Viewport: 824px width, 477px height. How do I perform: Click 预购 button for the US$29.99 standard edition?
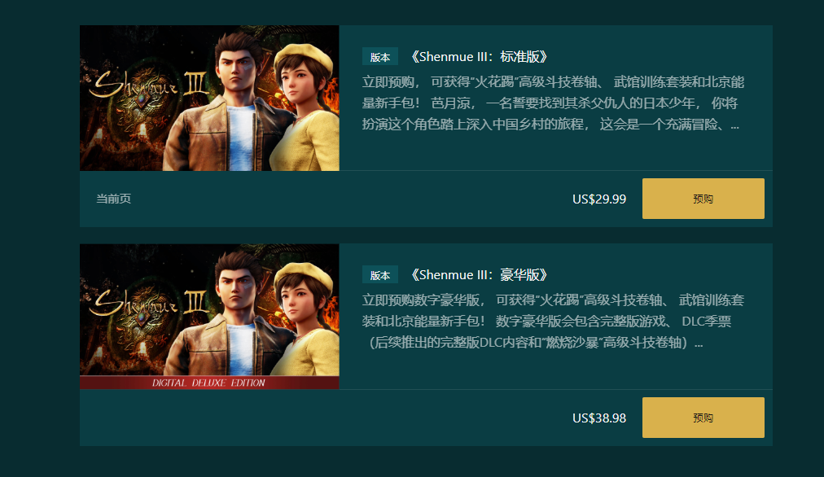[703, 199]
